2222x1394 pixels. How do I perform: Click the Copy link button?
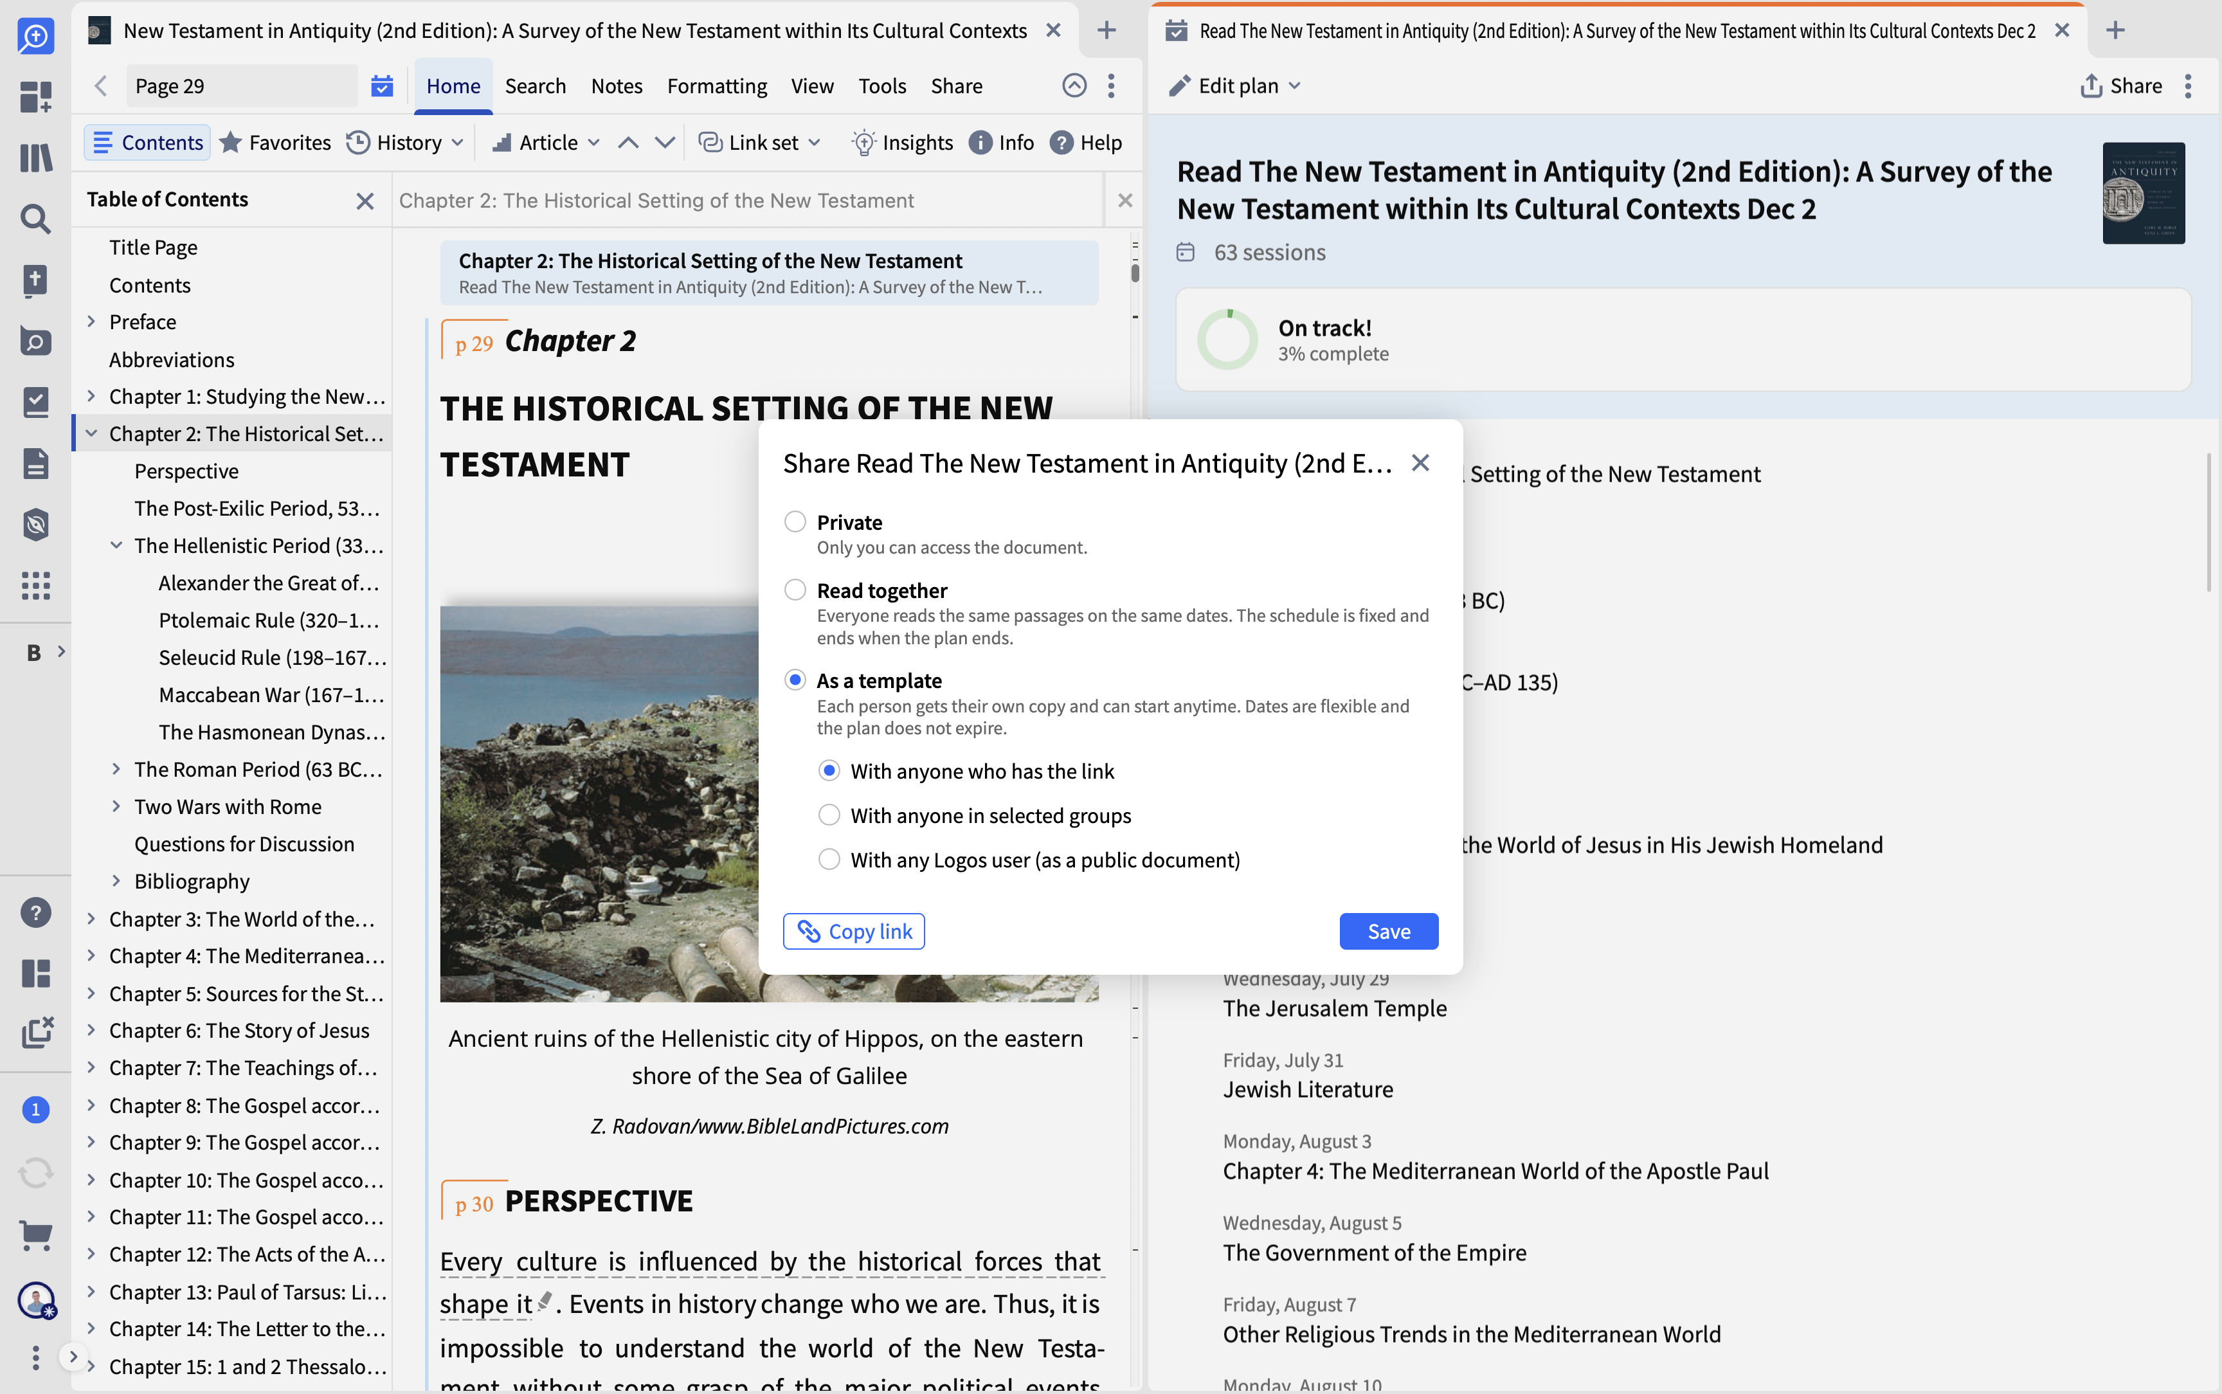pyautogui.click(x=853, y=931)
